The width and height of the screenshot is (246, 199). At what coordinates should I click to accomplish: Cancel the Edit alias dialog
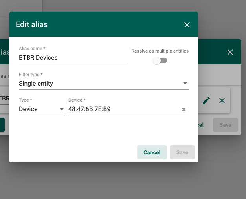click(152, 152)
